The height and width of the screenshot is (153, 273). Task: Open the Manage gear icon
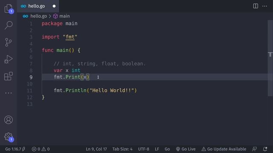click(x=9, y=137)
